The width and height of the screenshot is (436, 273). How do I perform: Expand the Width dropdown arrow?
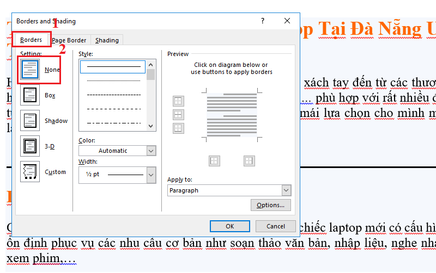coord(152,175)
